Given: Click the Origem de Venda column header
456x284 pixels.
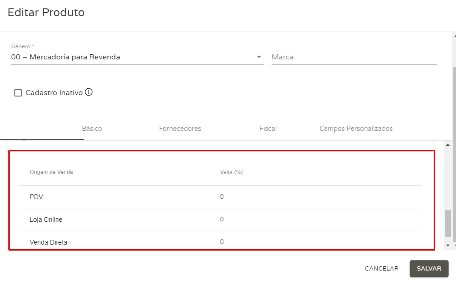Looking at the screenshot, I should pos(51,172).
